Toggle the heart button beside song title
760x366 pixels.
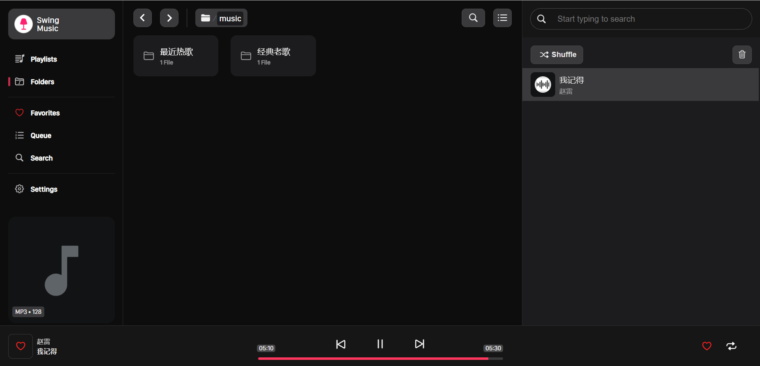tap(21, 346)
